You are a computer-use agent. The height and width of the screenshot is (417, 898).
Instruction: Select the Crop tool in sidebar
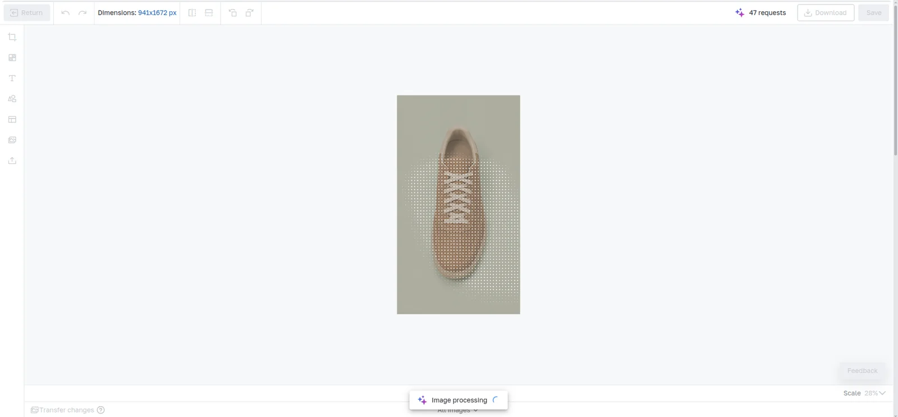[x=12, y=37]
